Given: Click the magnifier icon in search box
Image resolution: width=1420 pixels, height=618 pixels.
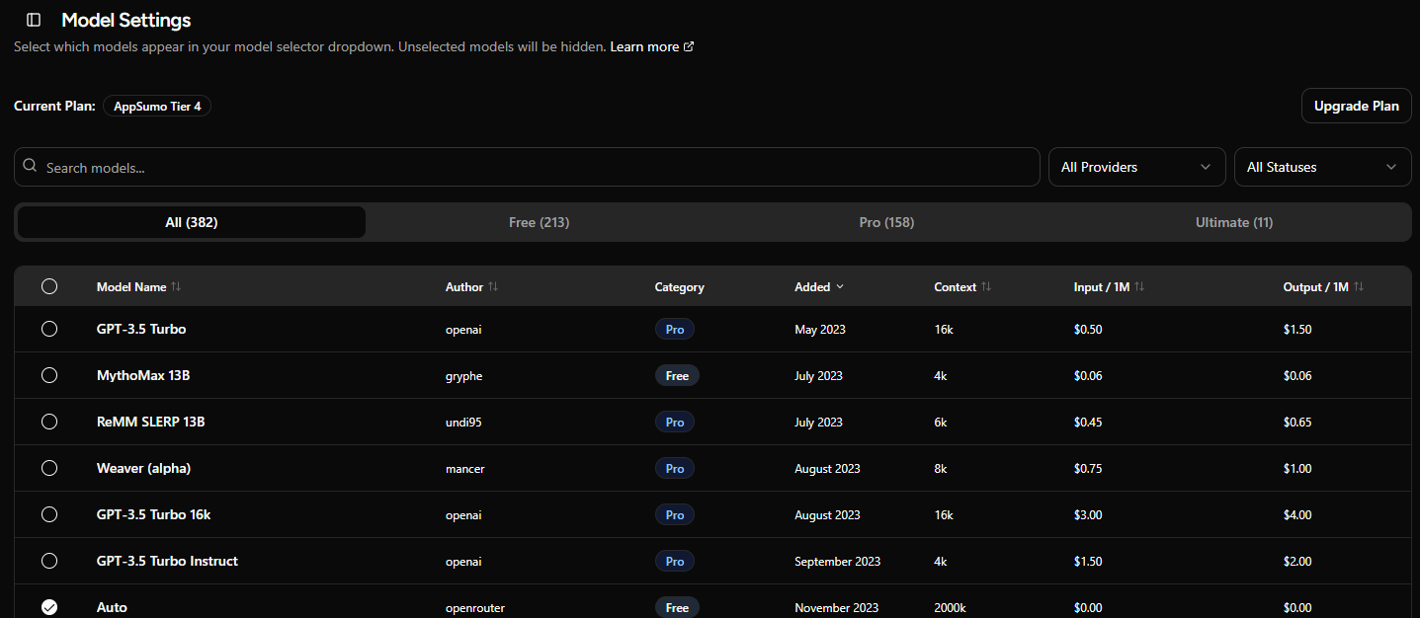Looking at the screenshot, I should [x=30, y=166].
